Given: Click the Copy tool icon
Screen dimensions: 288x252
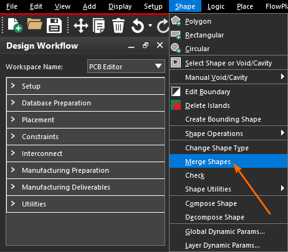Looking at the screenshot, I should click(98, 26).
